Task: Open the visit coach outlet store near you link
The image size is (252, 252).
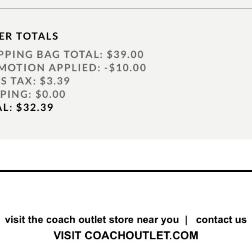Action: 92,220
